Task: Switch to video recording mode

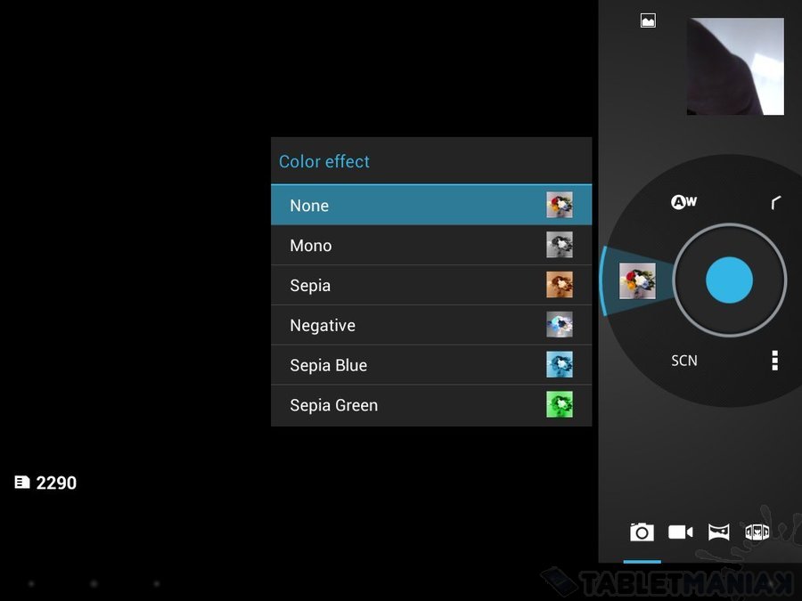Action: [680, 532]
